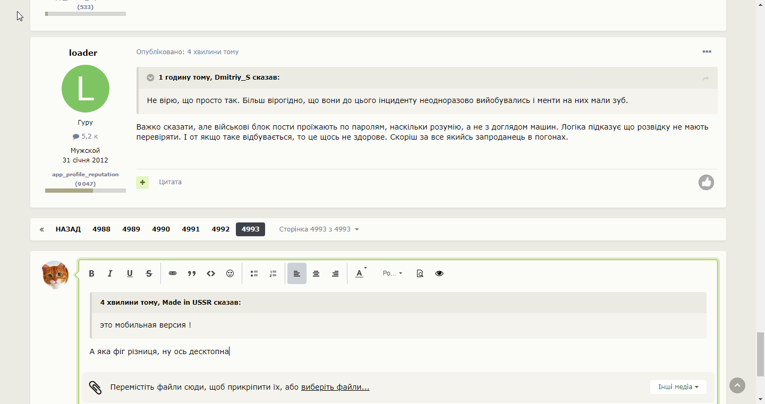Open the font size dropdown

pyautogui.click(x=393, y=273)
